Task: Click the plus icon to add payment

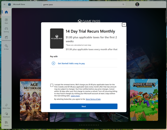Action: 53,63
